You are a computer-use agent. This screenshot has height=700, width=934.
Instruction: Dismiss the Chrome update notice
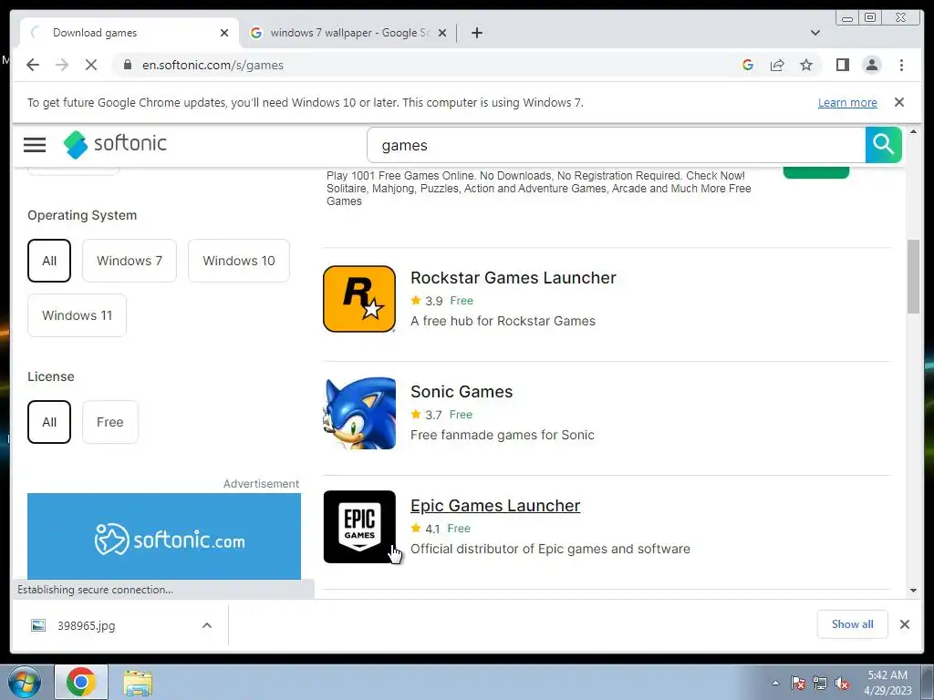point(898,102)
